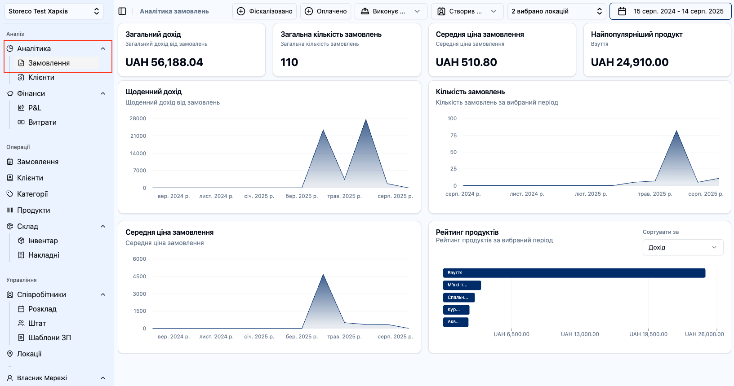The width and height of the screenshot is (734, 386).
Task: Click the P&L chart icon
Action: 21,108
